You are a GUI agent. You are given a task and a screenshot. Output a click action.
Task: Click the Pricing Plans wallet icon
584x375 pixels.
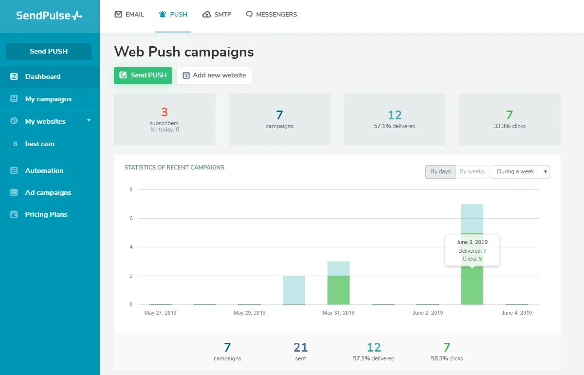pyautogui.click(x=14, y=214)
